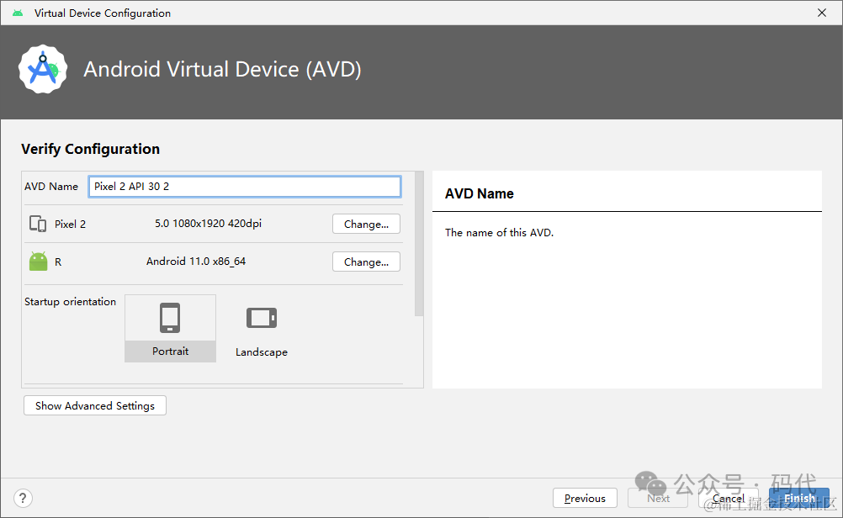
Task: Close the Virtual Device Configuration window
Action: (822, 13)
